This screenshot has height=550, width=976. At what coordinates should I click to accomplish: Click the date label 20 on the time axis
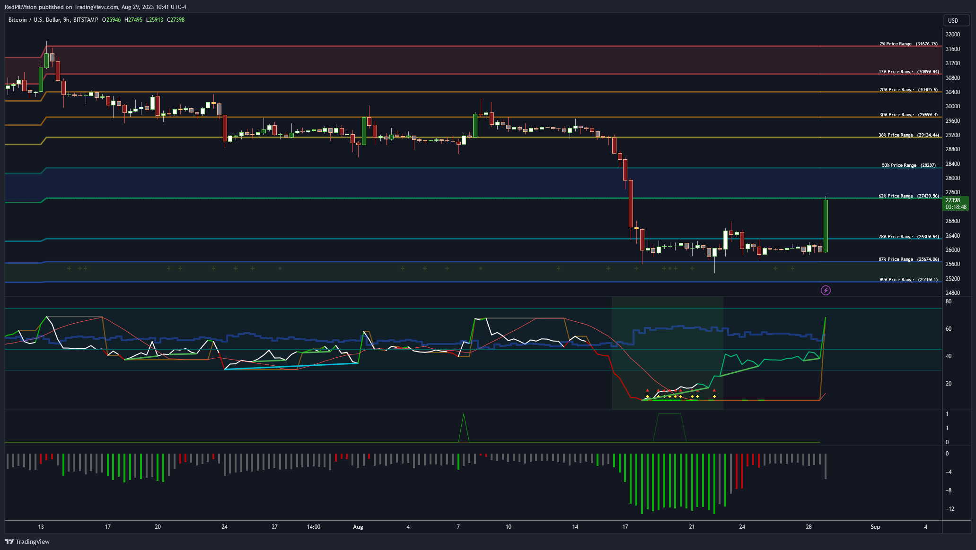pos(158,527)
